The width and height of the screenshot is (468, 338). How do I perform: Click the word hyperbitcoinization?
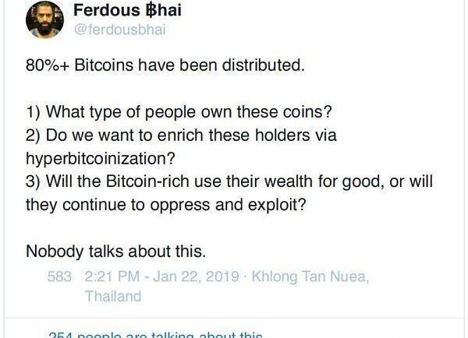click(101, 159)
